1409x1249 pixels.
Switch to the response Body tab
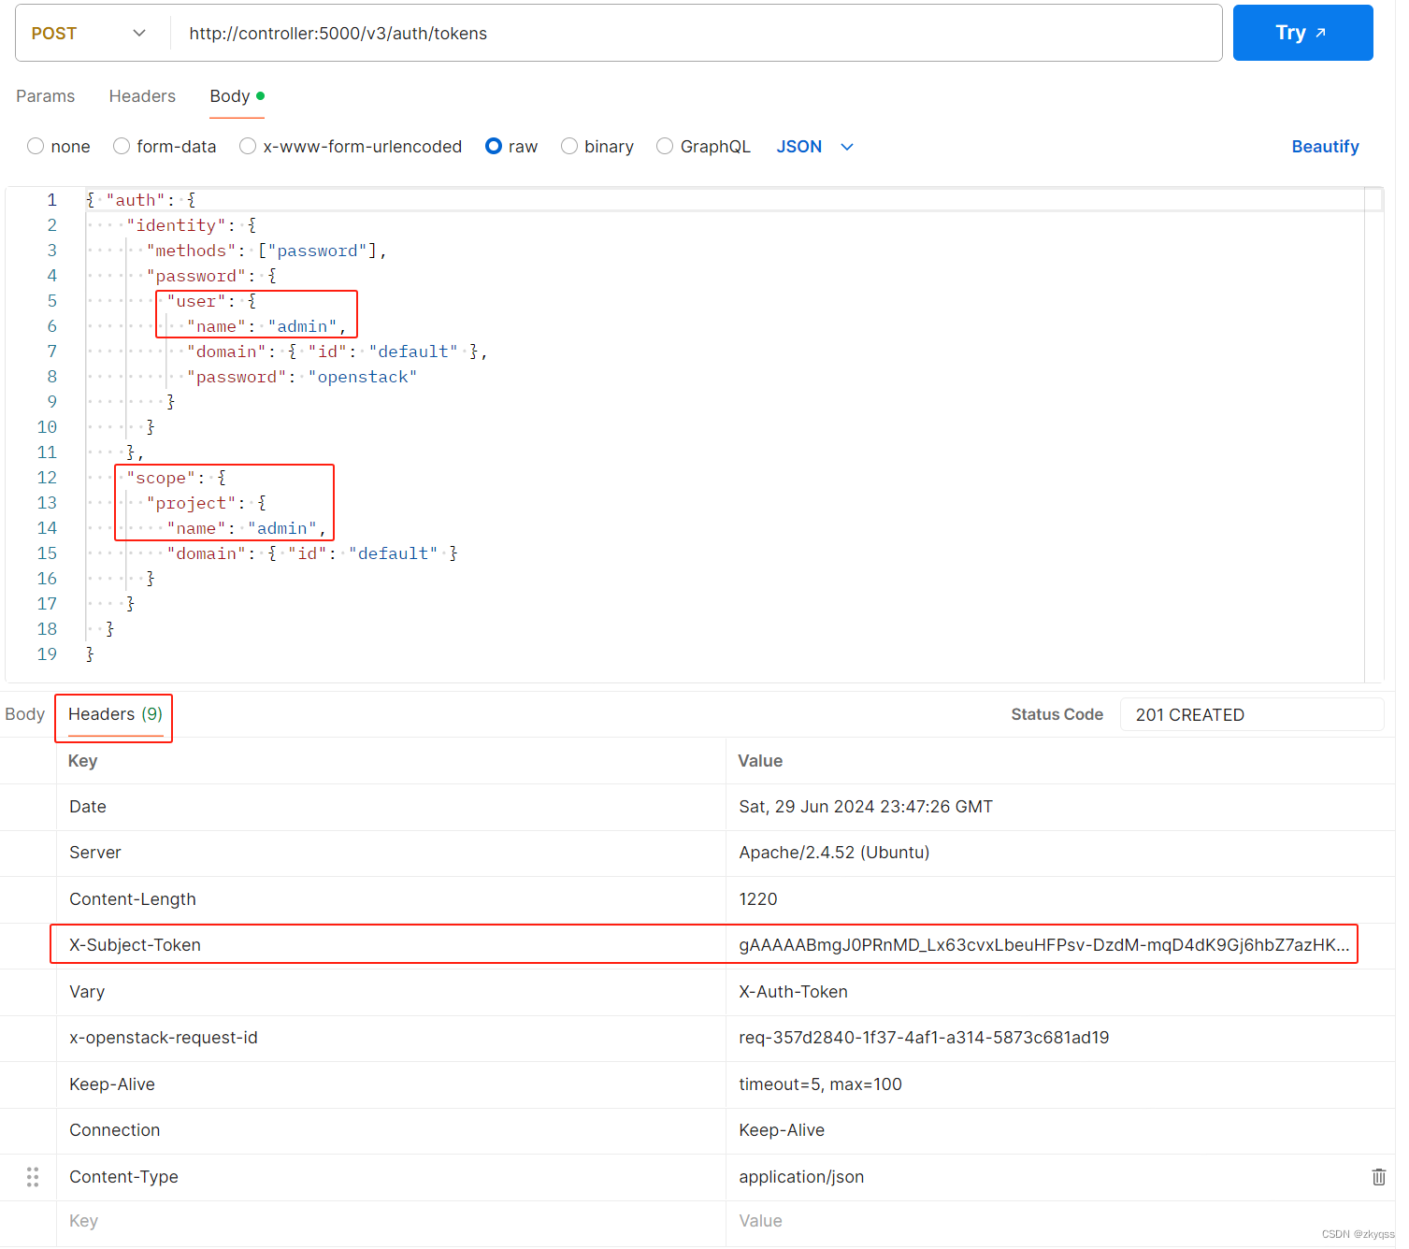(24, 714)
